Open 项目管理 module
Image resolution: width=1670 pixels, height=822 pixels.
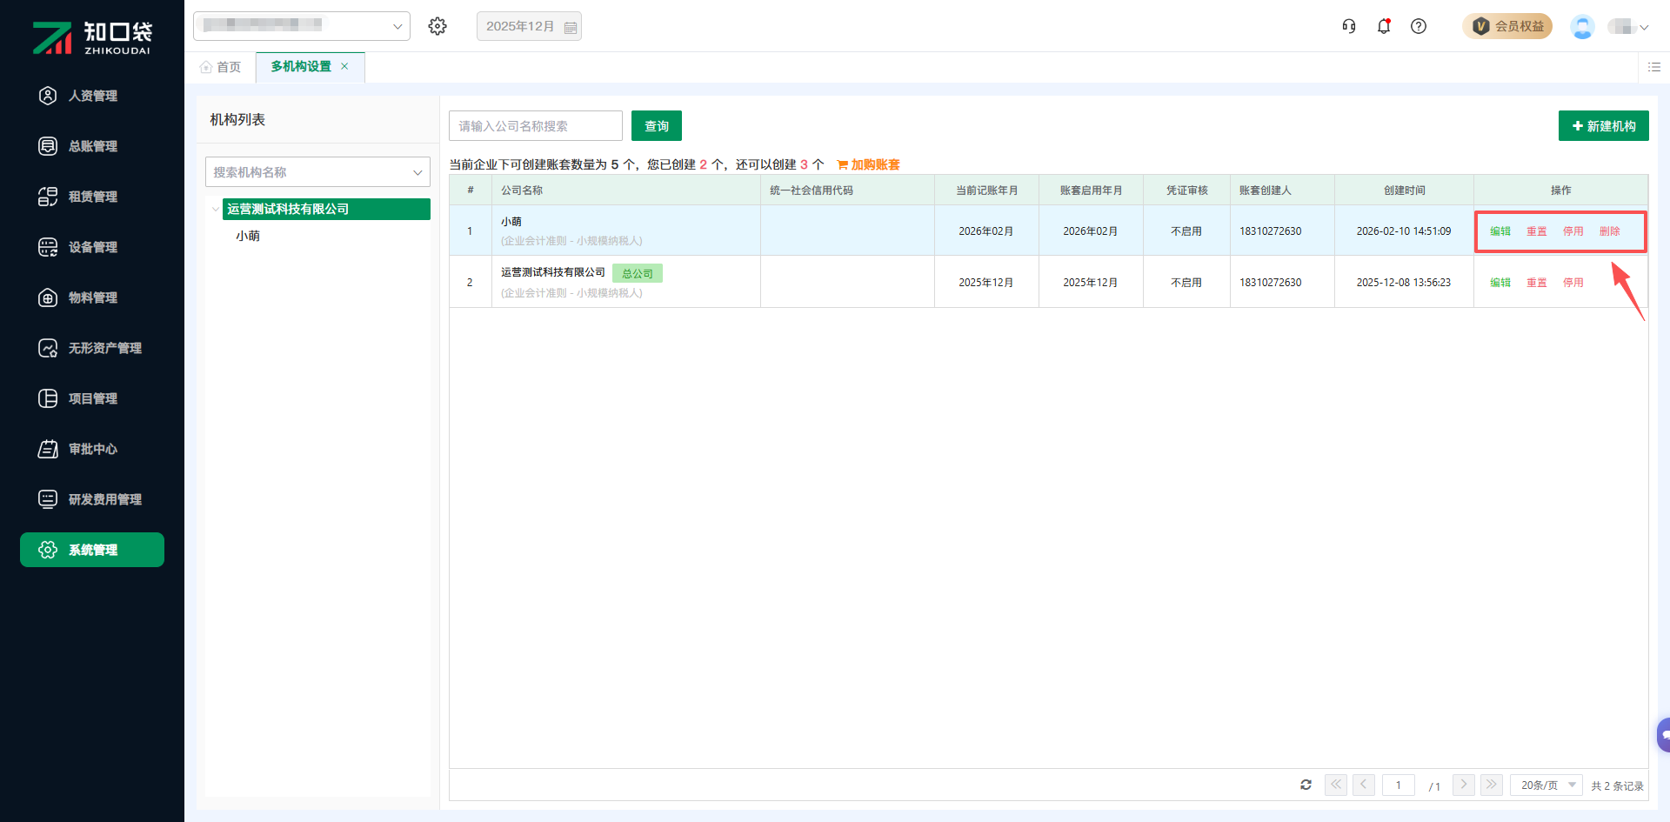tap(92, 398)
